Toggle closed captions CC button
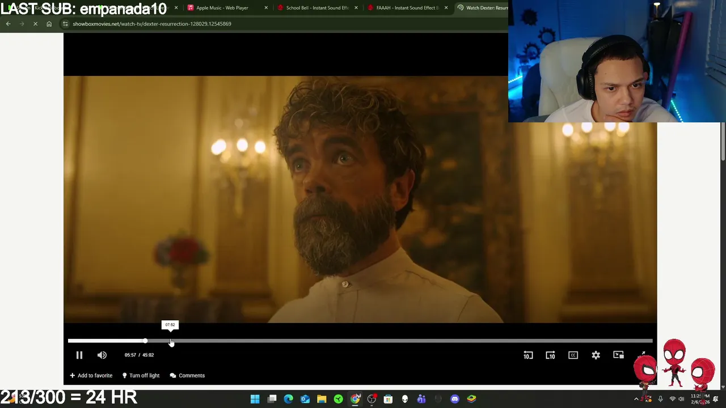726x408 pixels. point(573,355)
